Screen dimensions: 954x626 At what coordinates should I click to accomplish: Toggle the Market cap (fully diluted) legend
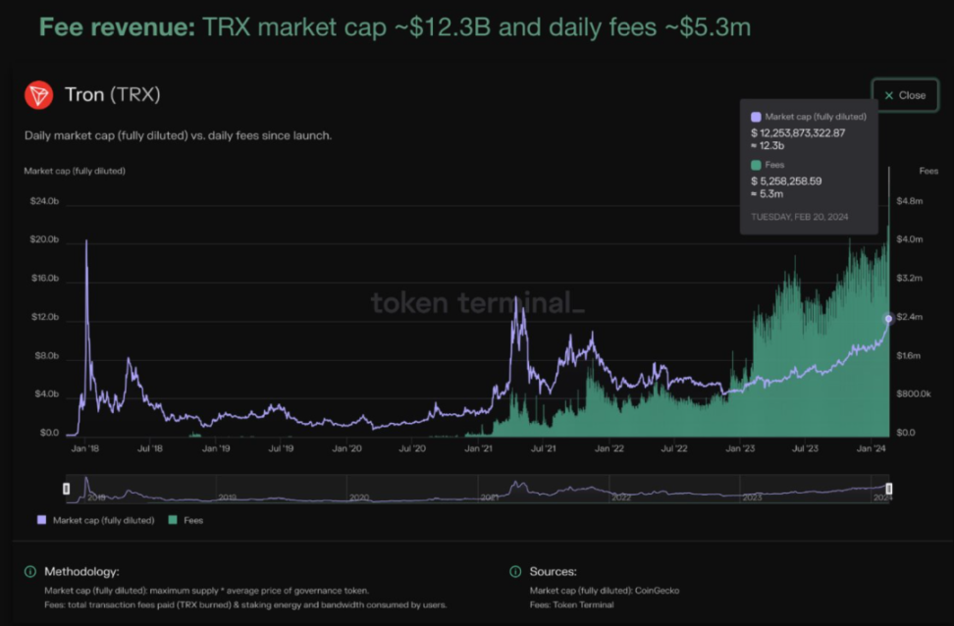click(x=96, y=520)
